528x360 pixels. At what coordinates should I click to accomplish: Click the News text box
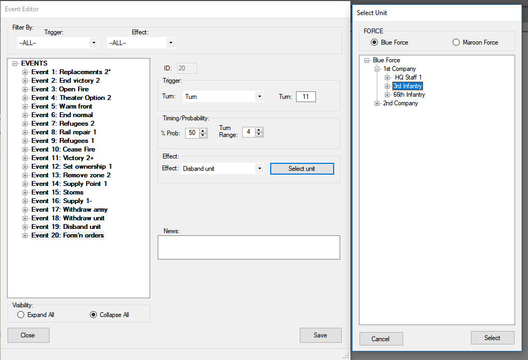coord(249,247)
